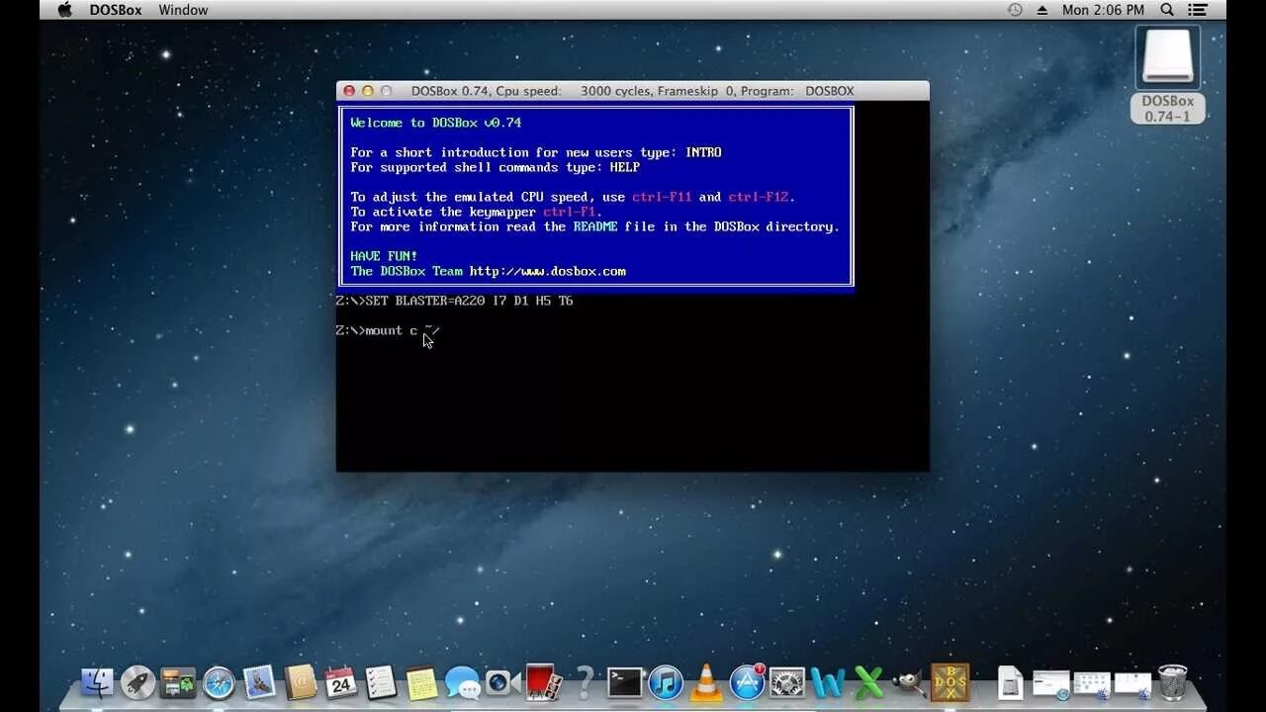Close the DOSBox window with red button
The width and height of the screenshot is (1266, 712).
349,91
